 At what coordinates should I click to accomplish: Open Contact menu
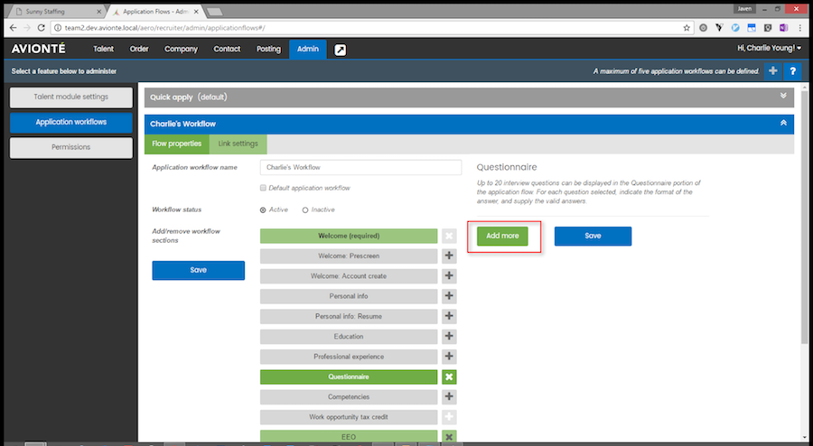click(227, 50)
